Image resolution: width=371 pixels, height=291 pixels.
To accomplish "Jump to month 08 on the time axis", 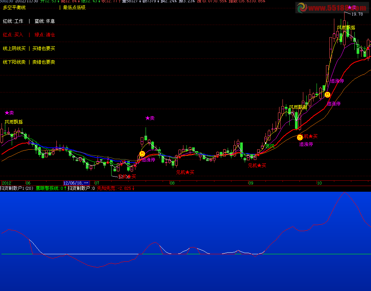I will point(172,183).
